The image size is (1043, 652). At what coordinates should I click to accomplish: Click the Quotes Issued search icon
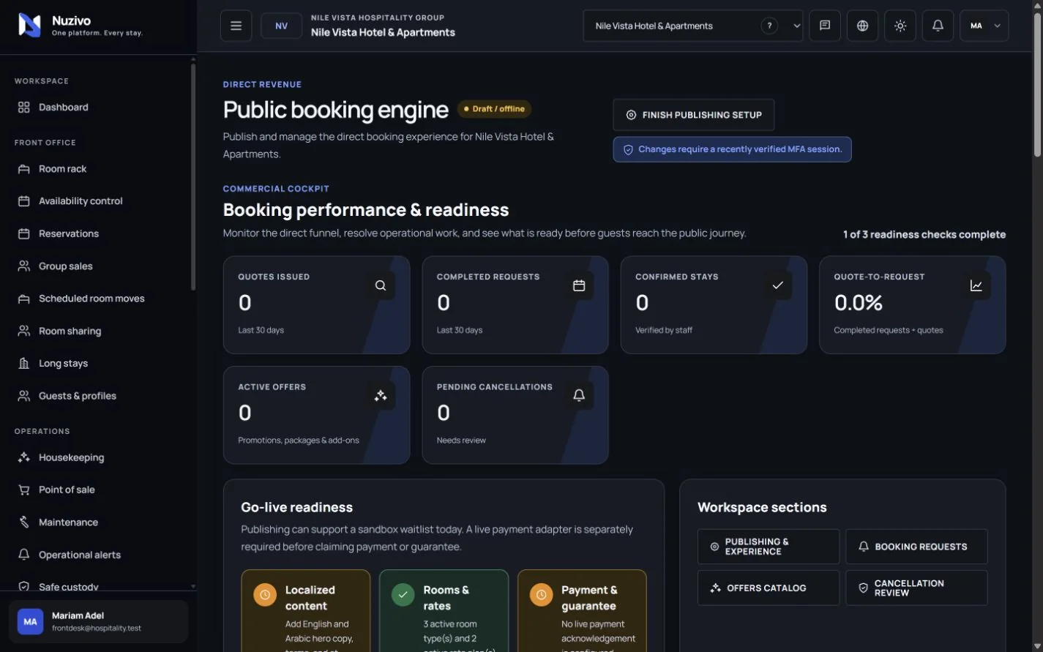(x=381, y=285)
